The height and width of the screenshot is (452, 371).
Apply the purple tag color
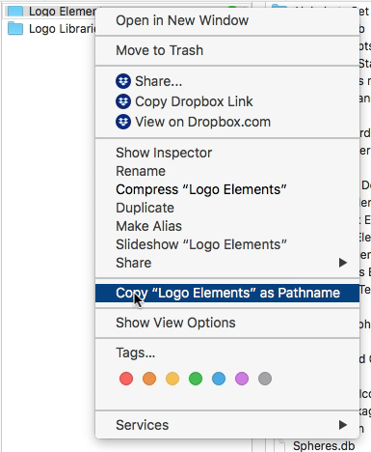[x=242, y=379]
